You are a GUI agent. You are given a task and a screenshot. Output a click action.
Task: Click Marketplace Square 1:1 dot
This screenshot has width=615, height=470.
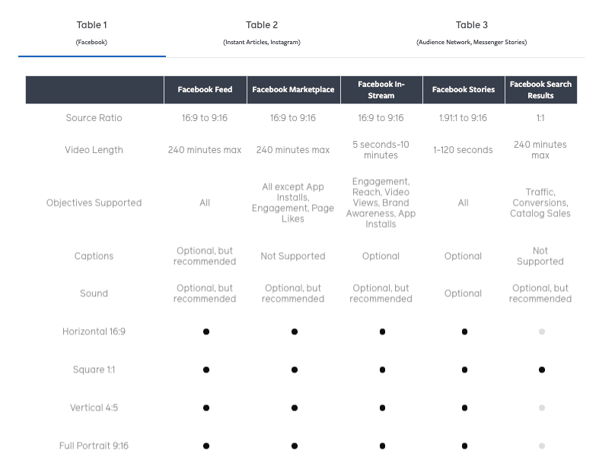(x=295, y=370)
